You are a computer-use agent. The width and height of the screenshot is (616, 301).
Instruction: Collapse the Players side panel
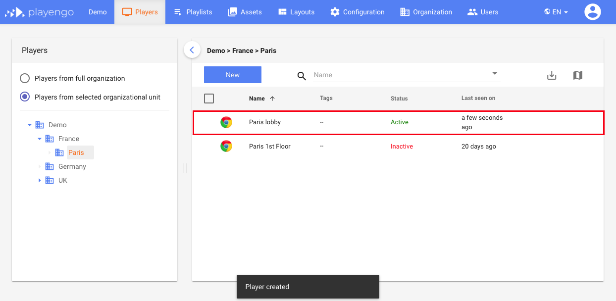(x=192, y=50)
